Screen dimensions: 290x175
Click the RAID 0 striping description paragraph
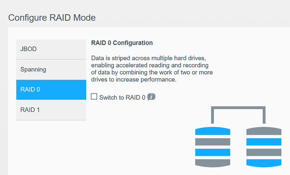click(x=151, y=68)
